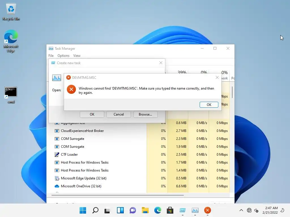Image resolution: width=290 pixels, height=217 pixels.
Task: Switch to the error dialog taskbar item
Action: tap(208, 210)
